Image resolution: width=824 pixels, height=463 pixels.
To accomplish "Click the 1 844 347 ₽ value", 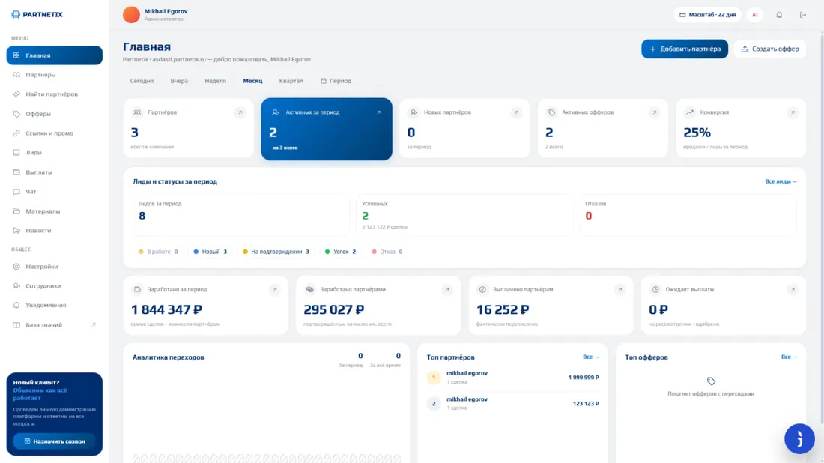I will (166, 309).
